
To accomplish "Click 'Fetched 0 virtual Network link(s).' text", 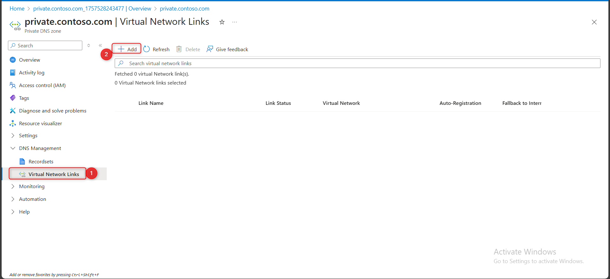I will pos(152,74).
